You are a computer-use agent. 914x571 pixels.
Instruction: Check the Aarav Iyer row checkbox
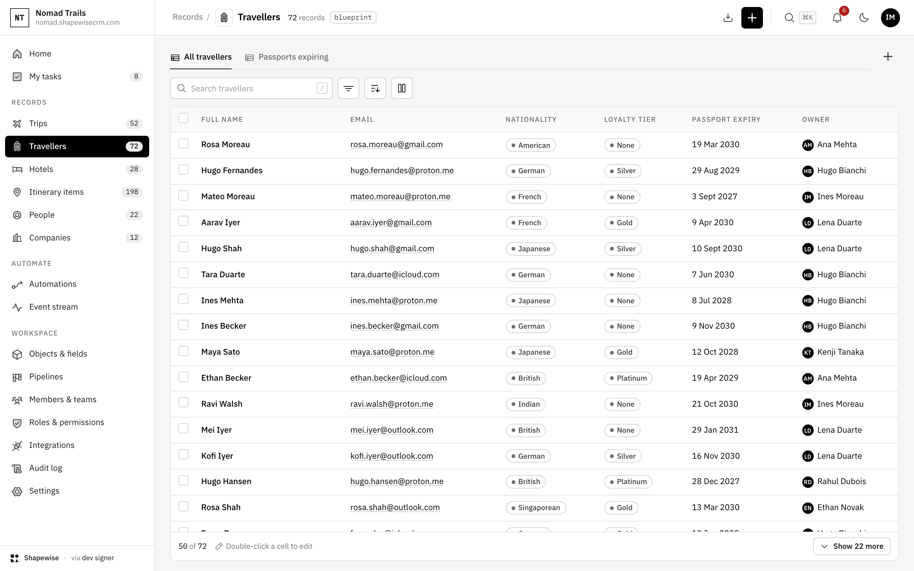pos(183,221)
